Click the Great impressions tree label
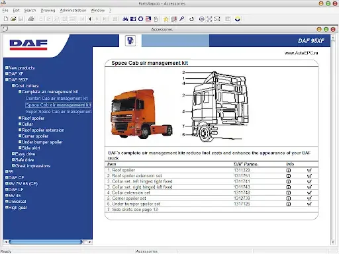 point(32,166)
